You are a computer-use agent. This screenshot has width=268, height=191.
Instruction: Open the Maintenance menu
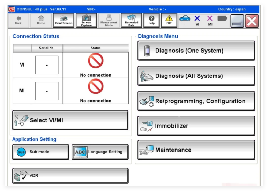coord(196,150)
